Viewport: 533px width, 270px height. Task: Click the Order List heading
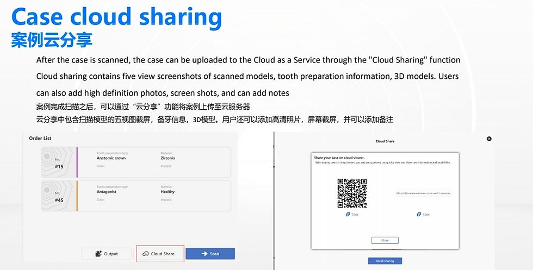click(x=40, y=138)
